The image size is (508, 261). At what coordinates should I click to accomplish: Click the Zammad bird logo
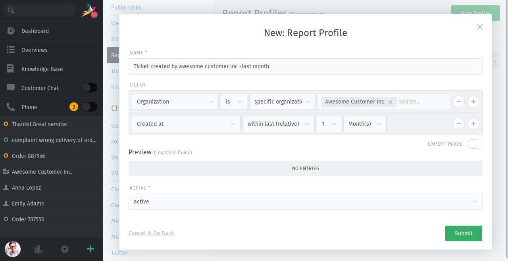click(x=89, y=10)
